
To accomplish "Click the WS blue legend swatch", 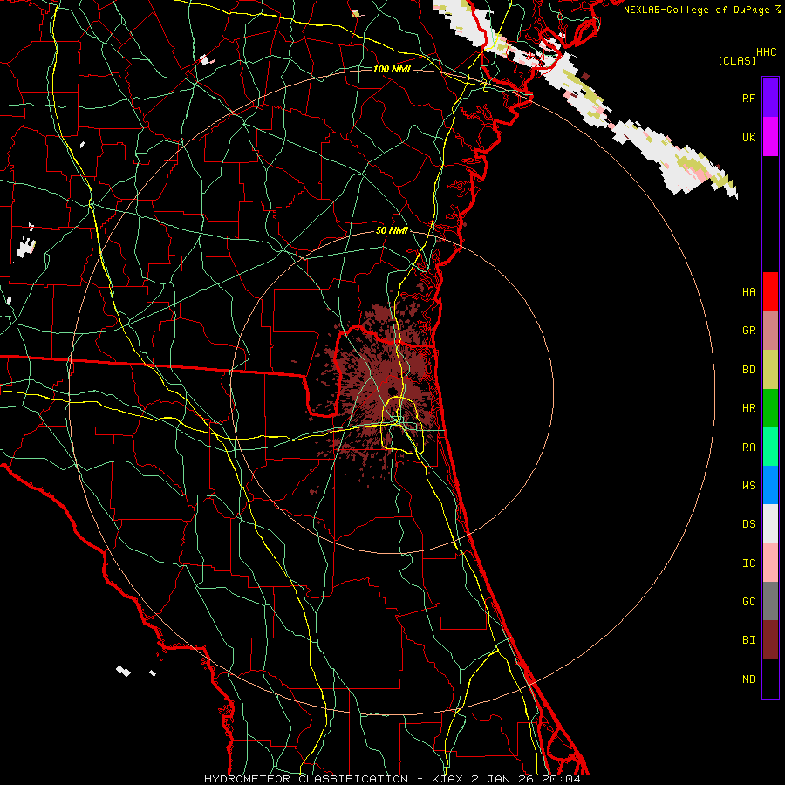I will click(x=770, y=485).
